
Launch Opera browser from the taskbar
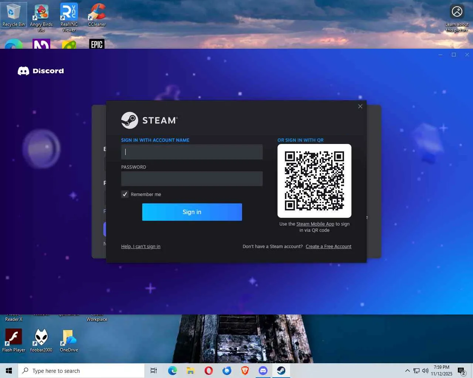[x=208, y=371]
